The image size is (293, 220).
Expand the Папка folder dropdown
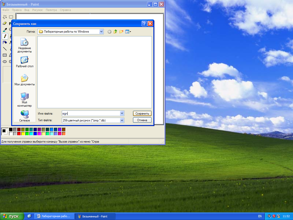point(101,32)
